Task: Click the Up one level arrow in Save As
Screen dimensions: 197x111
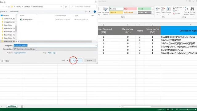Action: pos(9,7)
